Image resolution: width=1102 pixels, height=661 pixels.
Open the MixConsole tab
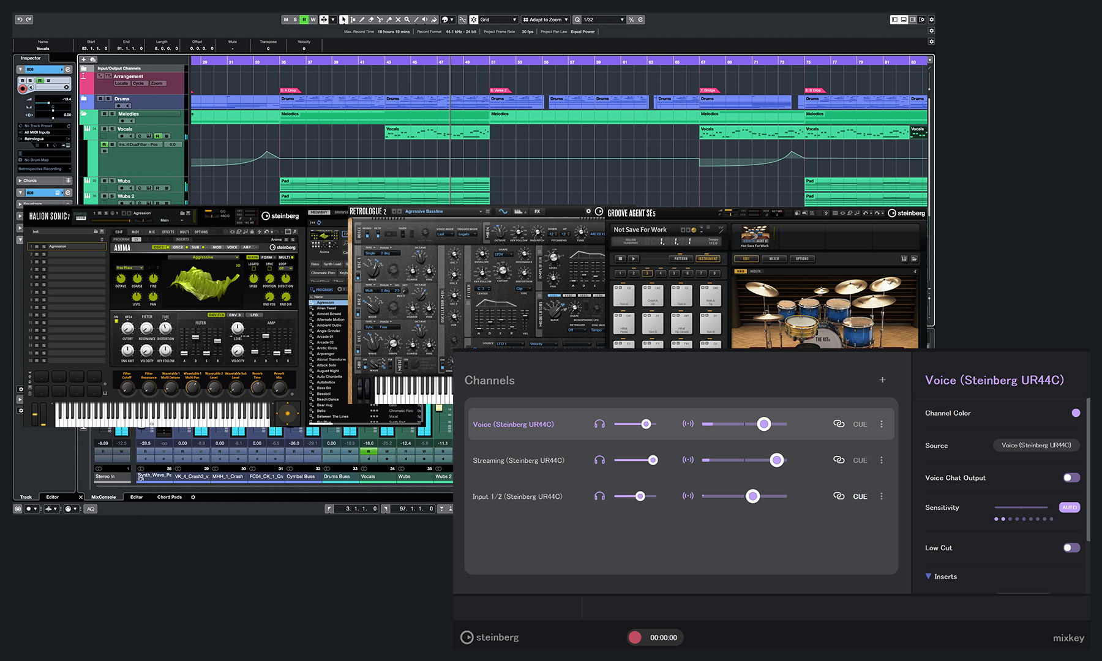point(103,497)
